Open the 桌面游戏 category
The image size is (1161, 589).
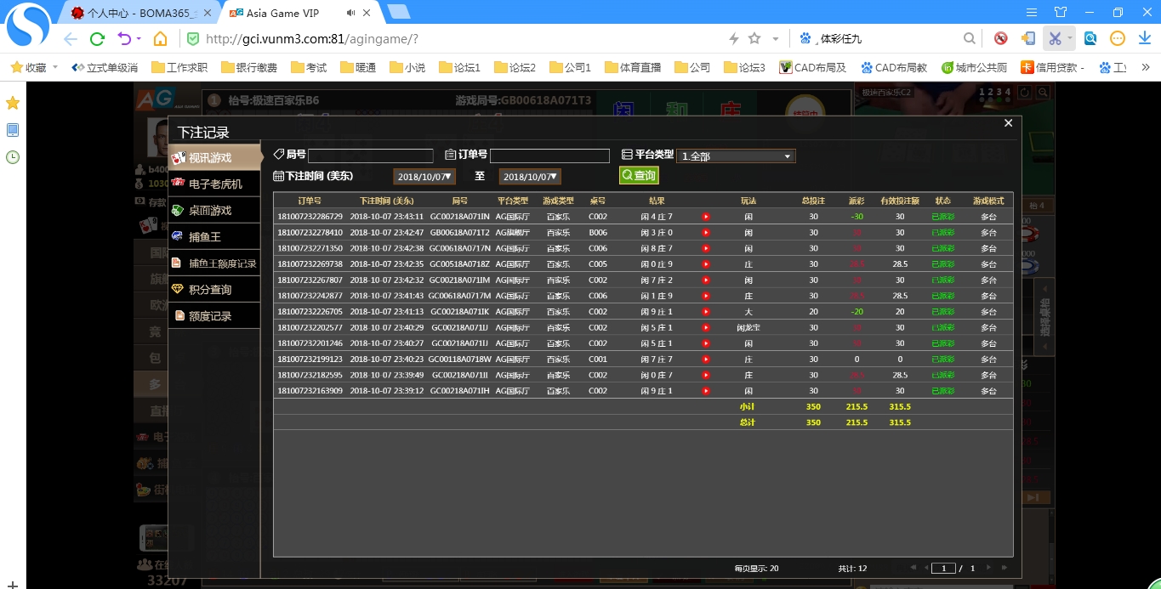pyautogui.click(x=214, y=210)
